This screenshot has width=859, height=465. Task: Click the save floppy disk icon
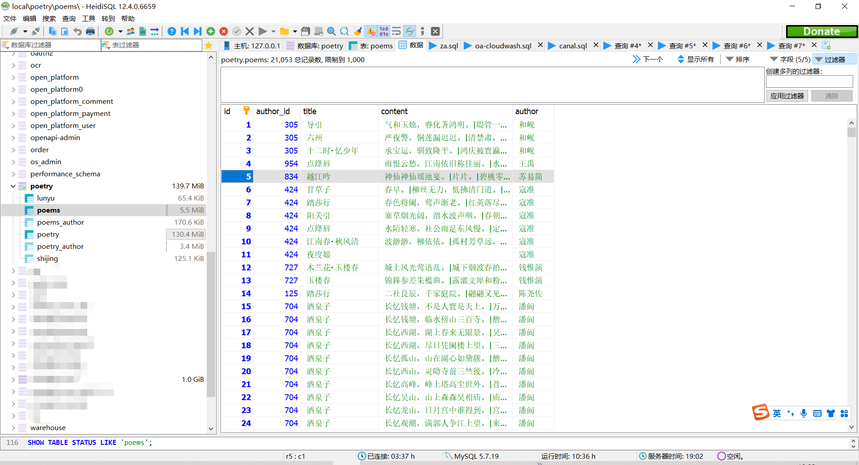coord(306,31)
